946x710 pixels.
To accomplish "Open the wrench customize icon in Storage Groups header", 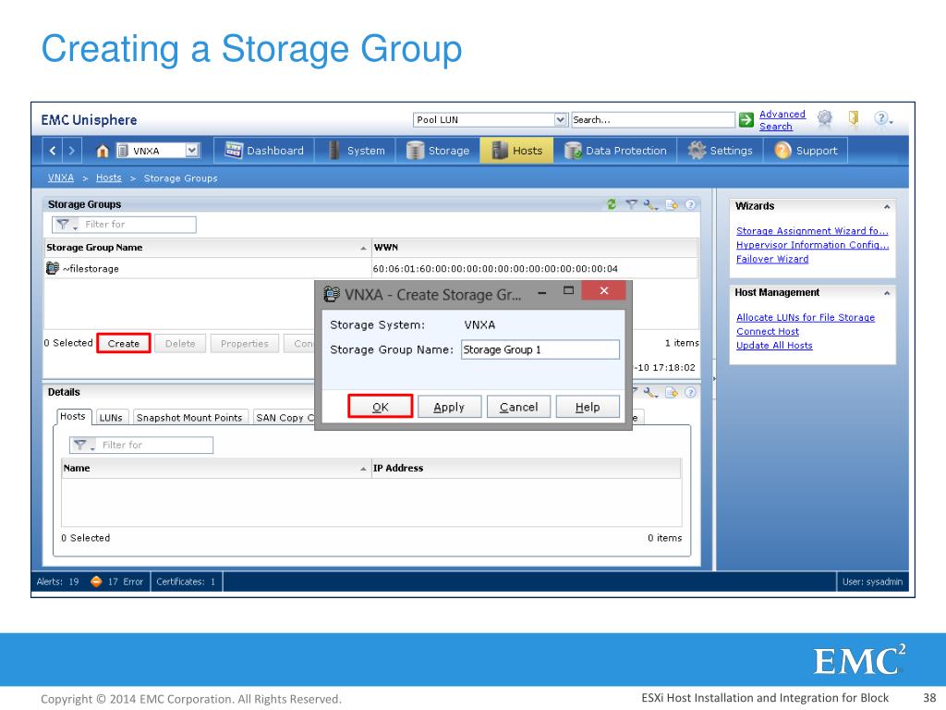I will 649,204.
